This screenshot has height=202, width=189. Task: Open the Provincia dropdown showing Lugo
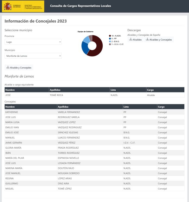tap(33, 42)
